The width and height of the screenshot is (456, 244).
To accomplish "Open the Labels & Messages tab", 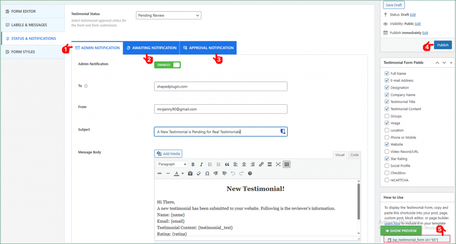I will tap(33, 25).
